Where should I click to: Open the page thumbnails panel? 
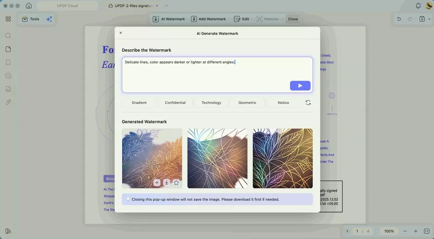(x=8, y=49)
